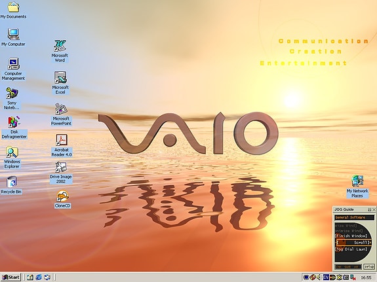This screenshot has height=282, width=377.
Task: Click the 16:55 taskbar clock
Action: pos(366,277)
